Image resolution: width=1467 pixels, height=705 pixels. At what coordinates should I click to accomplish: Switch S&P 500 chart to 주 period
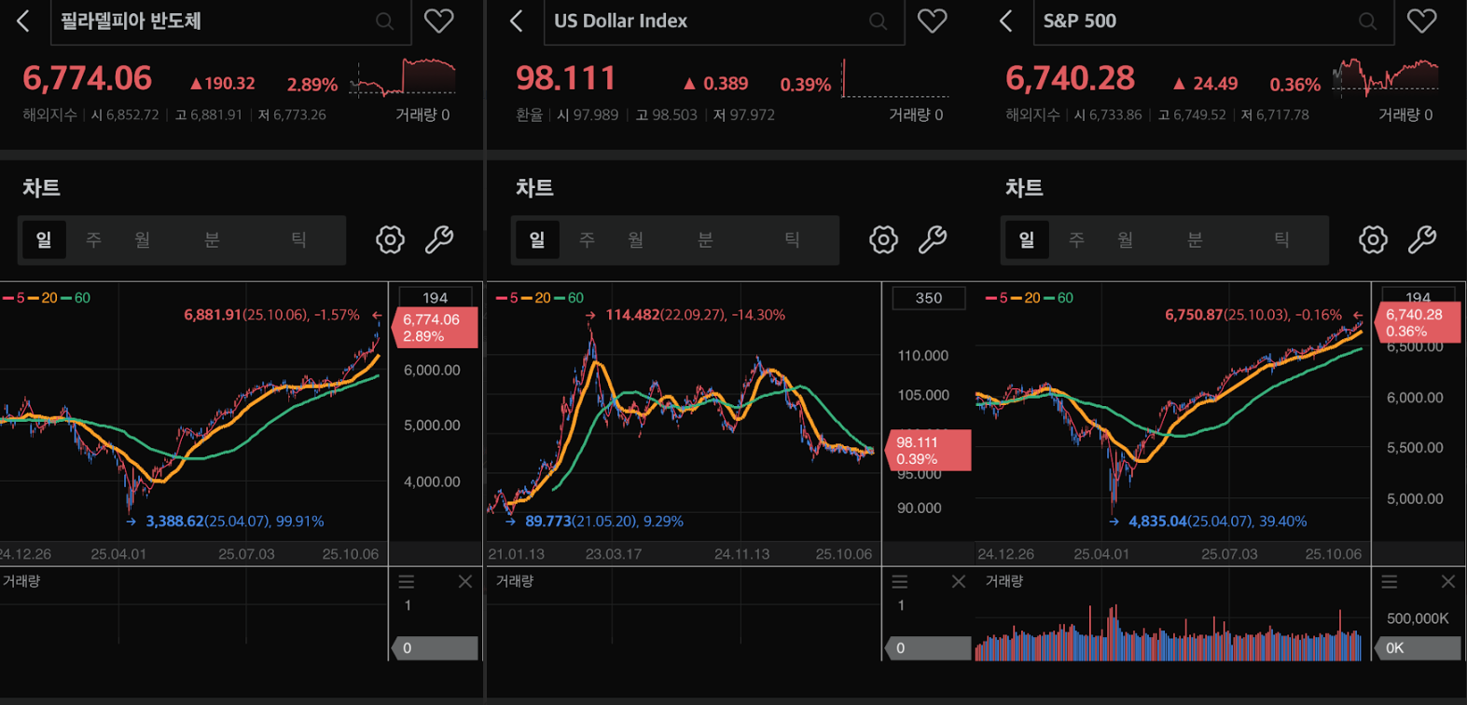(1076, 239)
